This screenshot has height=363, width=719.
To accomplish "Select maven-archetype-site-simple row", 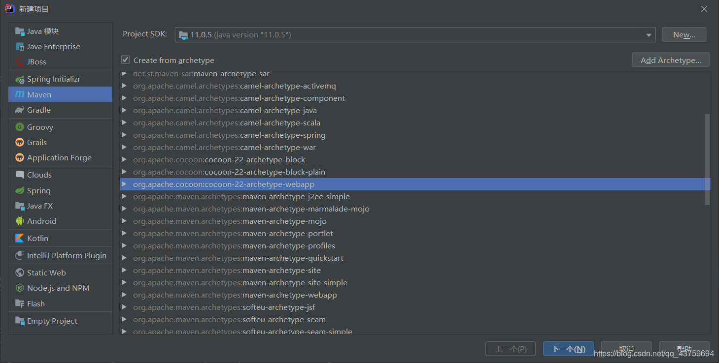I will (415, 283).
